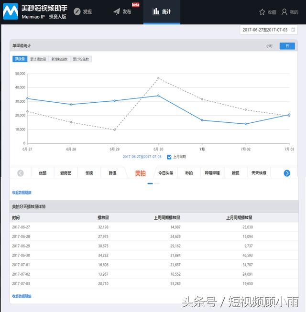Image resolution: width=306 pixels, height=312 pixels.
Task: Toggle the 上月同期 checkbox
Action: pos(169,157)
